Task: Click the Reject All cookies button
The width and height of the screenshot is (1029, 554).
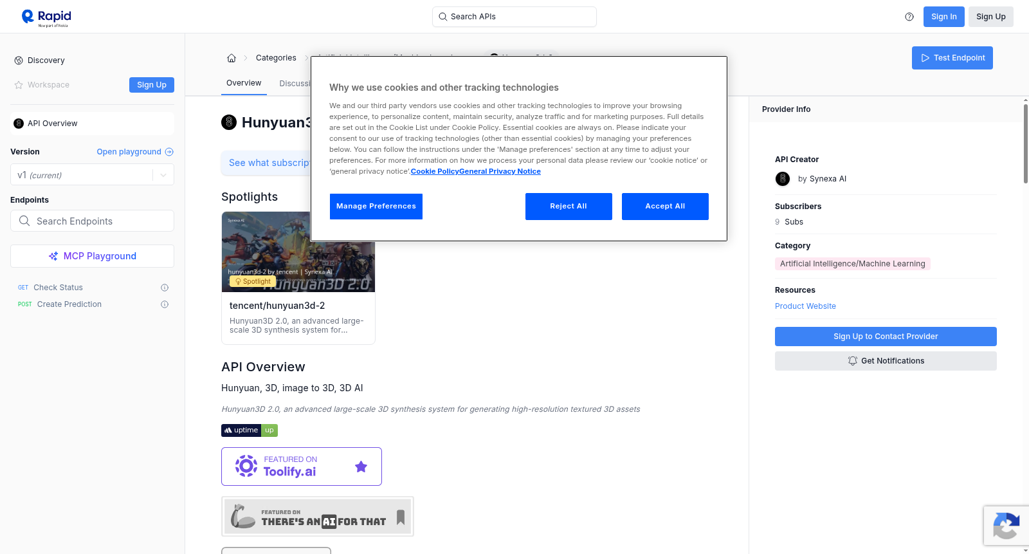Action: pos(569,207)
